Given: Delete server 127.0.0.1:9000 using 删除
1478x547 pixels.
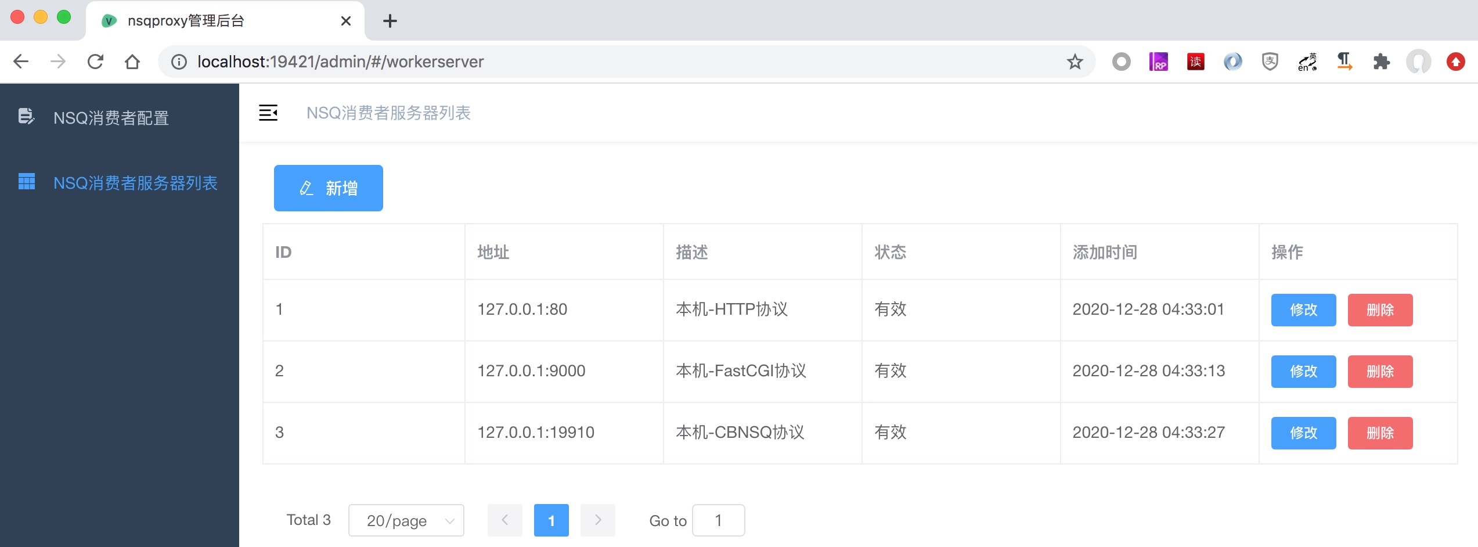Looking at the screenshot, I should [1380, 371].
